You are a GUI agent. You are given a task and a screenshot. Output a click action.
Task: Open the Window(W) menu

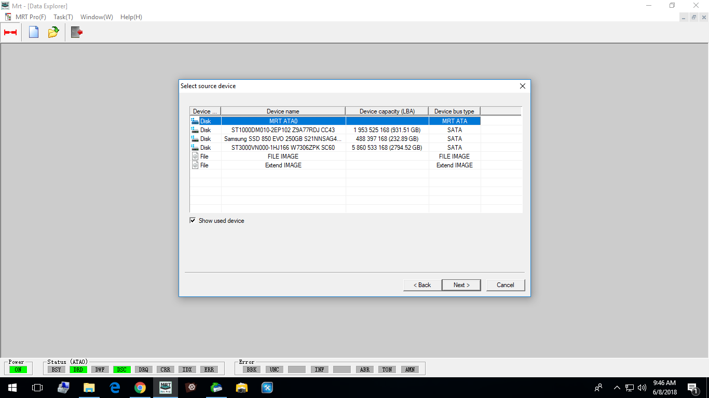[x=96, y=17]
